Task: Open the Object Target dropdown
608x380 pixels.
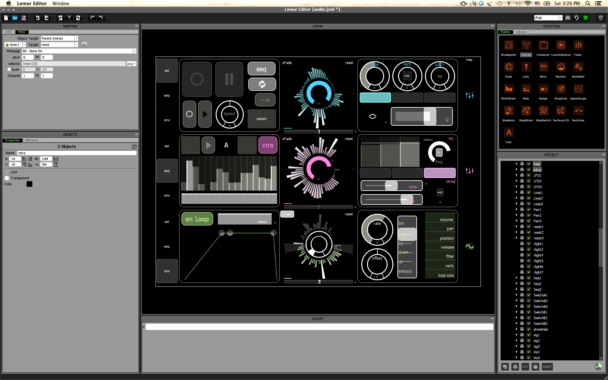Action: coord(76,38)
